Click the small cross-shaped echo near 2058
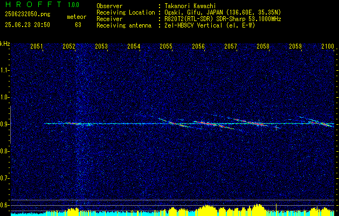Image resolution: width=339 pixels, height=216 pixels. click(x=276, y=128)
